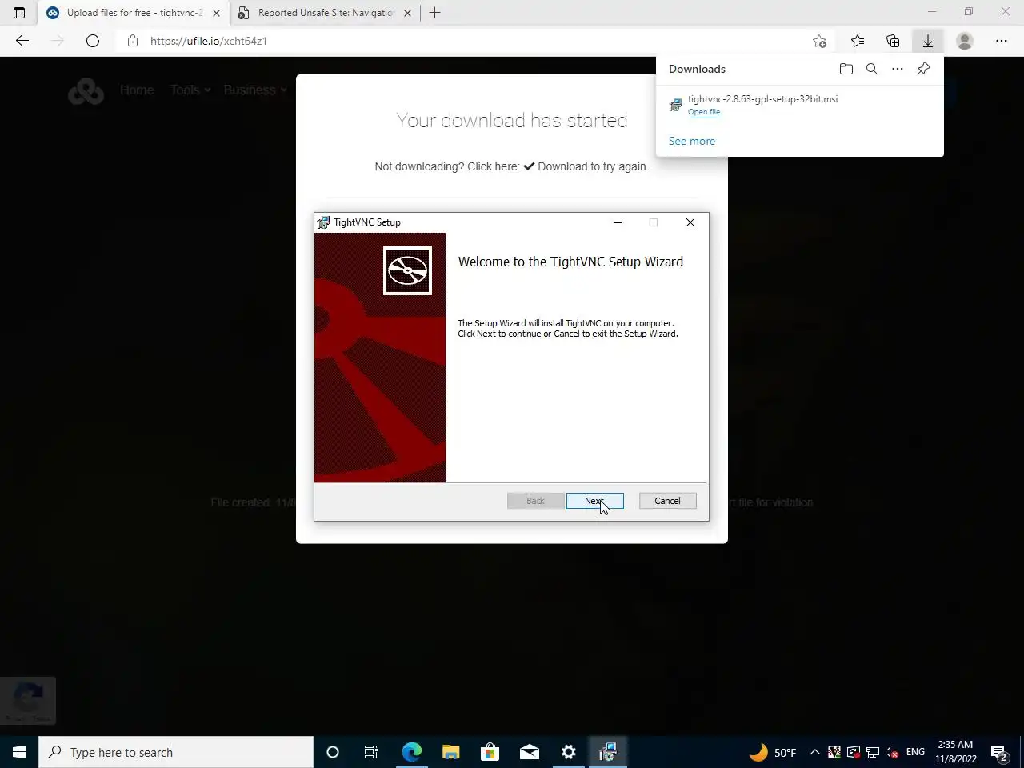Open a new browser tab
This screenshot has height=768, width=1024.
click(435, 13)
